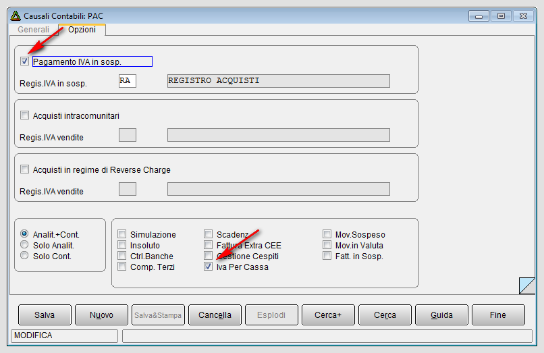Click the Salva&Stampa button

point(158,315)
